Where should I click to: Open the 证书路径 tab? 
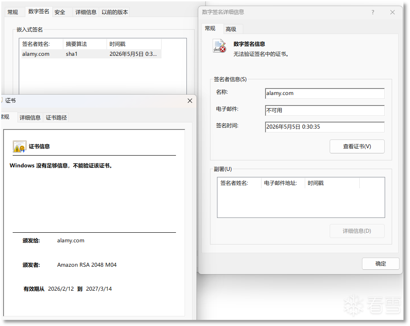pos(56,118)
